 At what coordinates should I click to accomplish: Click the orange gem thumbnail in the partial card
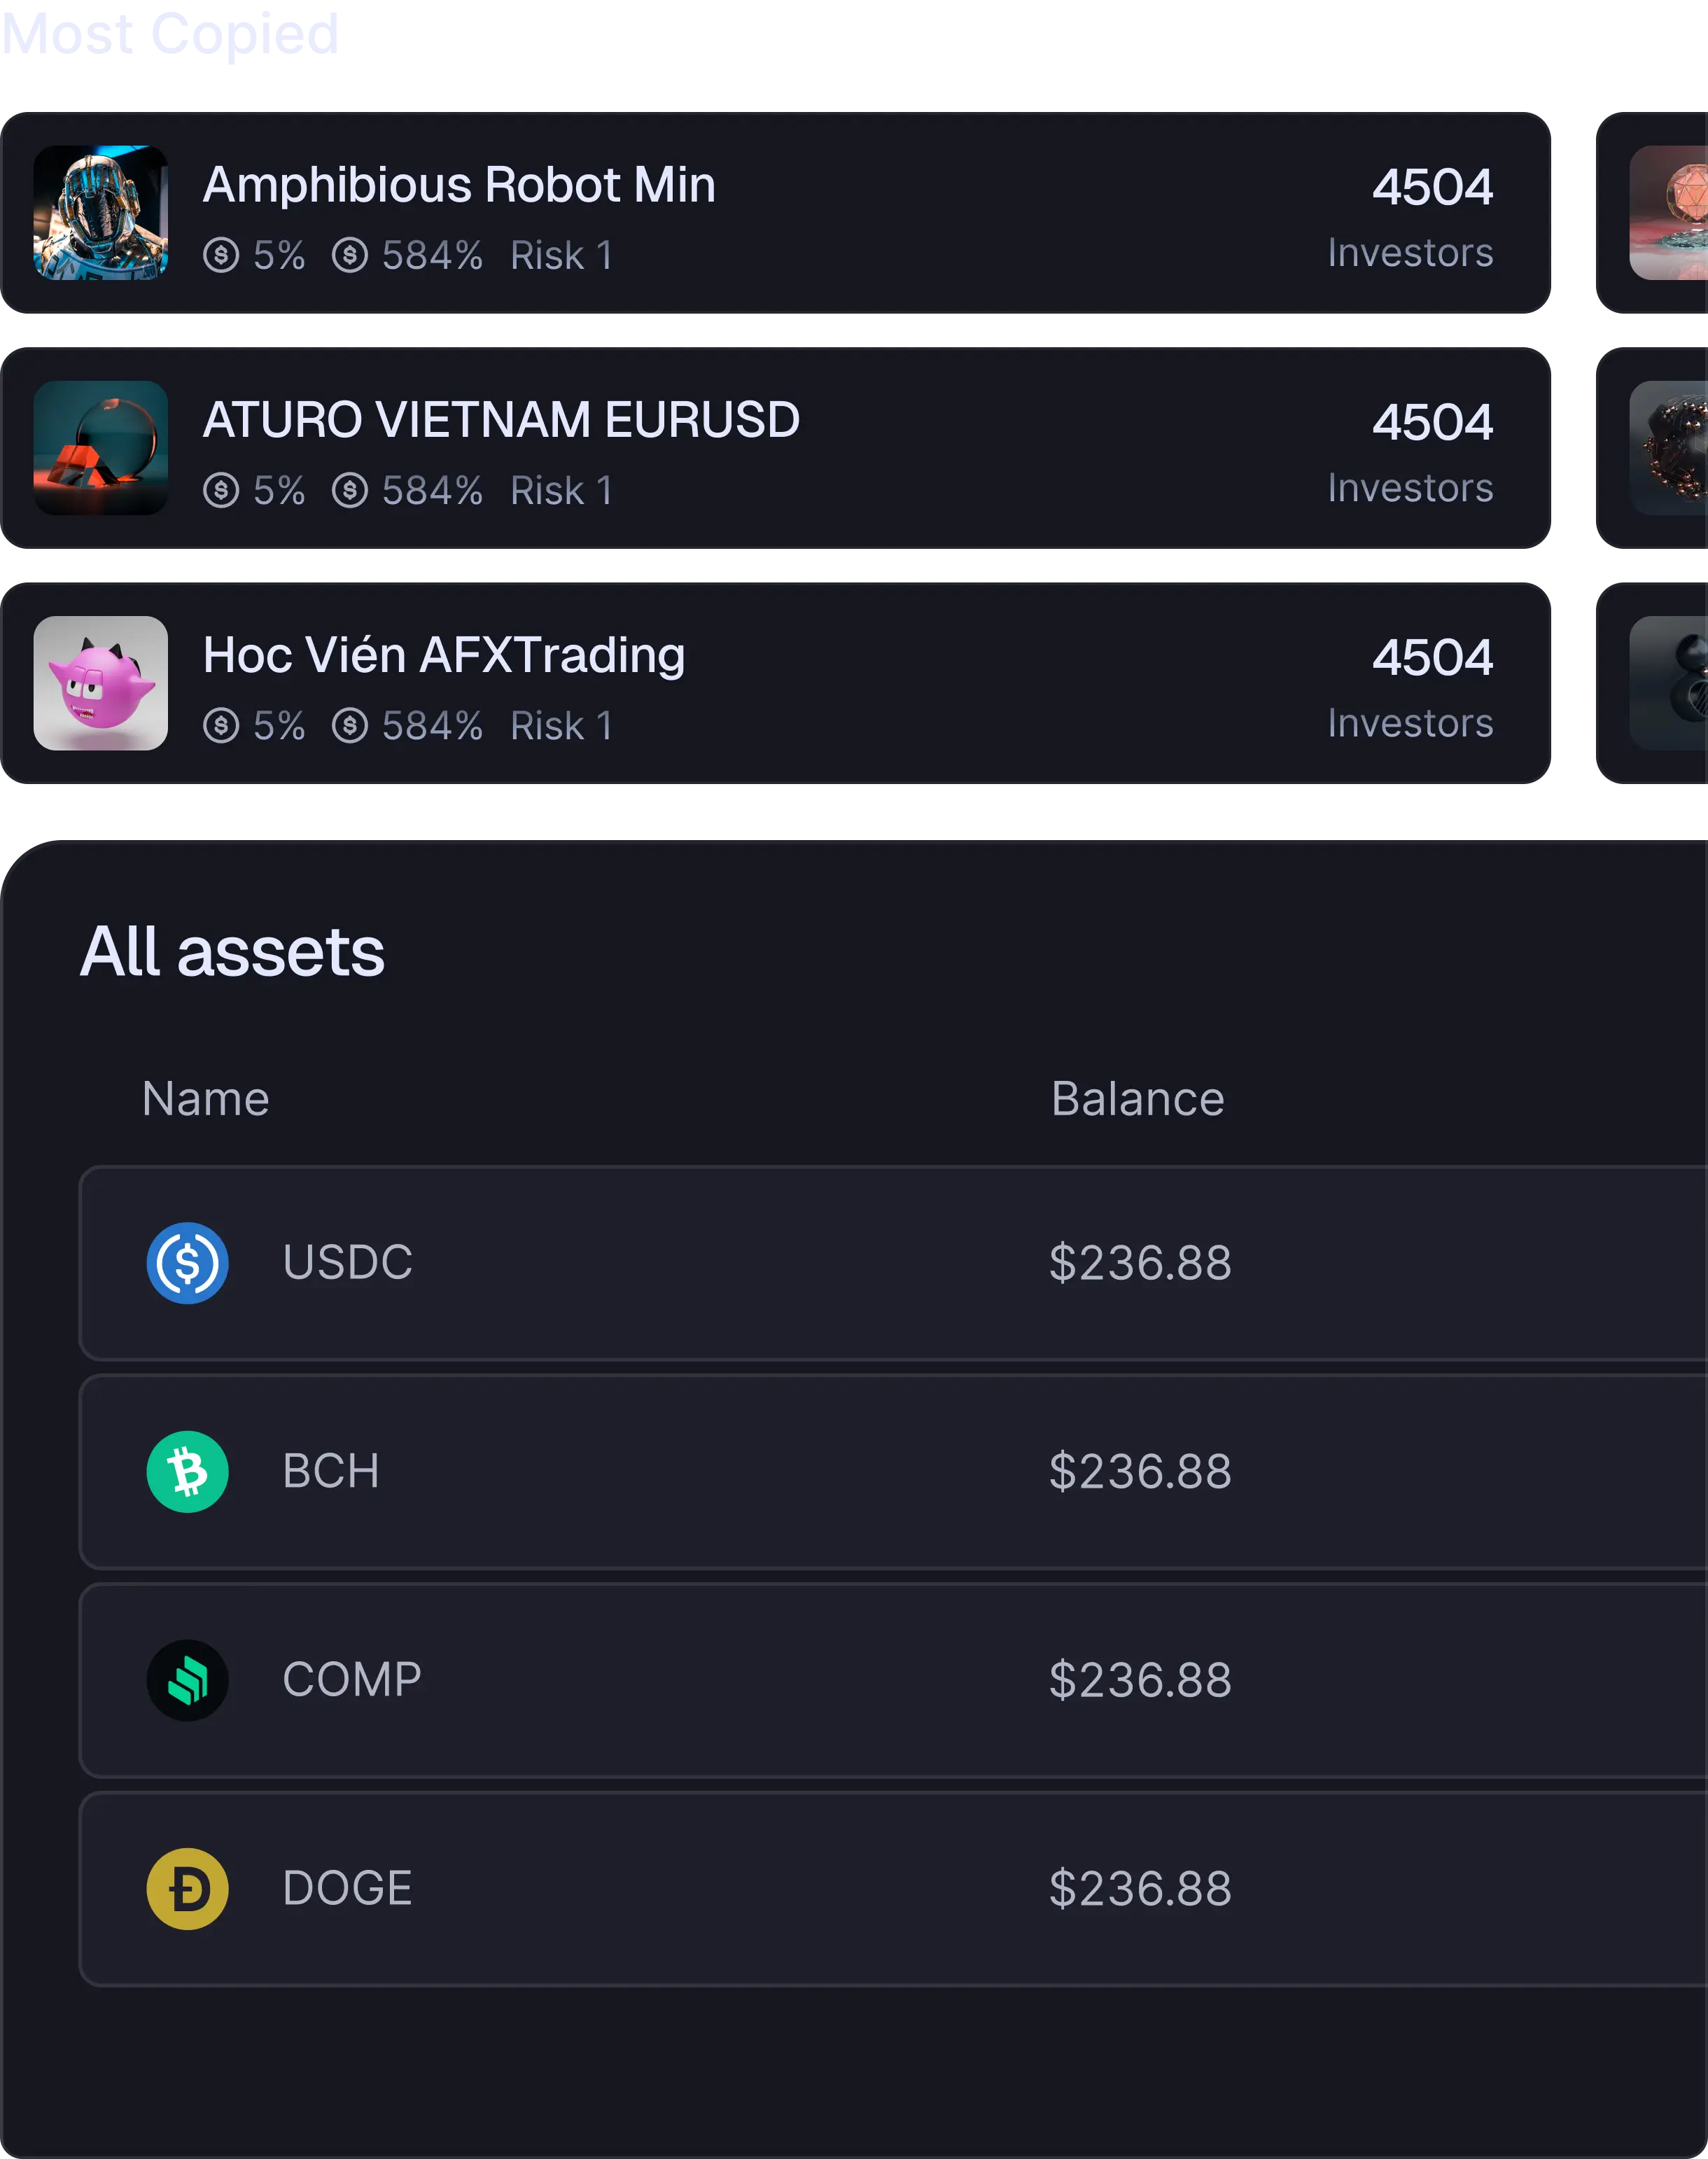pos(1668,213)
